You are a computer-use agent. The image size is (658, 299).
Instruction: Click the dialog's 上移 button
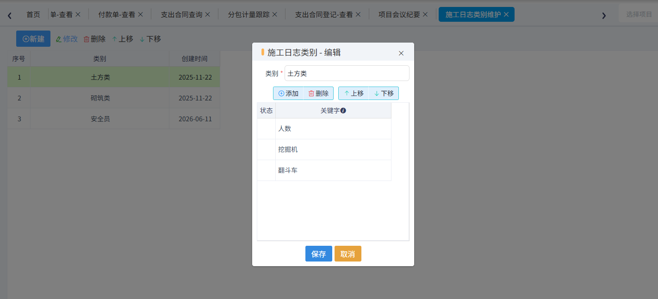[x=354, y=93]
